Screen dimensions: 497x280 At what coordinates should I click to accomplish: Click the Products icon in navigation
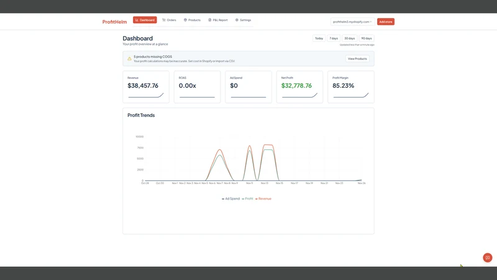coord(185,20)
